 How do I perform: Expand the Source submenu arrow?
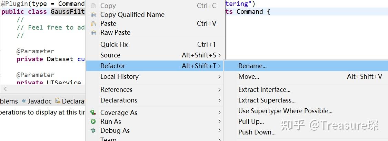219,55
